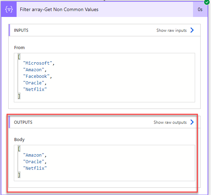Click the INPUTS section heading
This screenshot has height=195, width=211.
[x=21, y=30]
